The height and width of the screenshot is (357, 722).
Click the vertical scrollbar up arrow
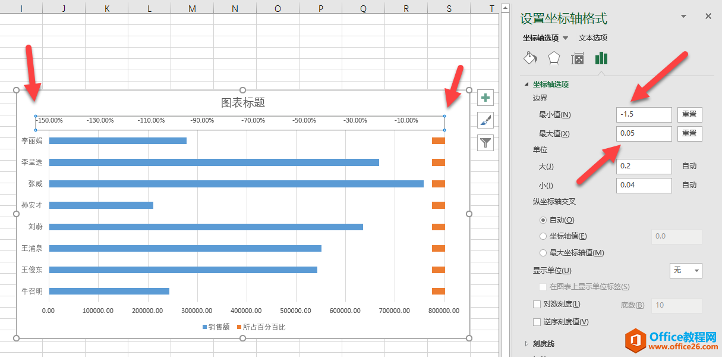(x=505, y=8)
